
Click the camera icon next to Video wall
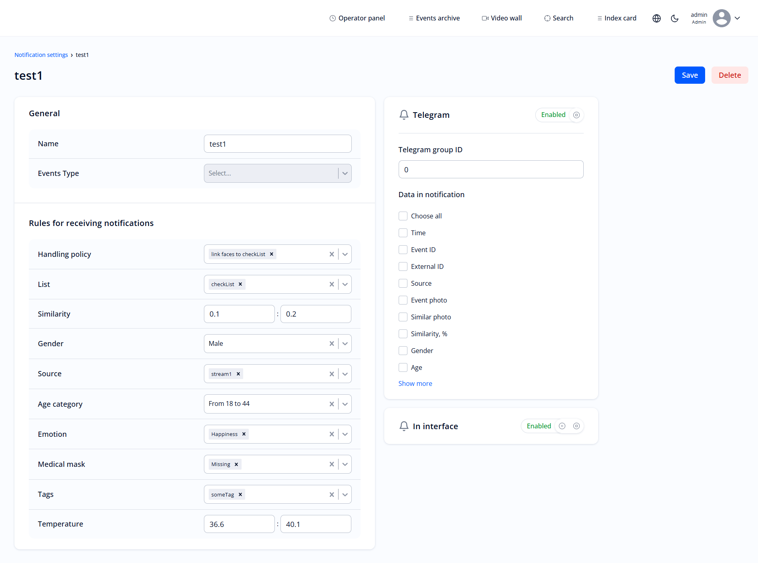[x=485, y=18]
